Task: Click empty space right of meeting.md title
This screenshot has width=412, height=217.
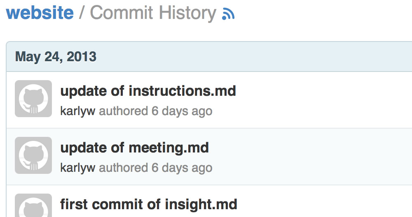Action: (309, 147)
